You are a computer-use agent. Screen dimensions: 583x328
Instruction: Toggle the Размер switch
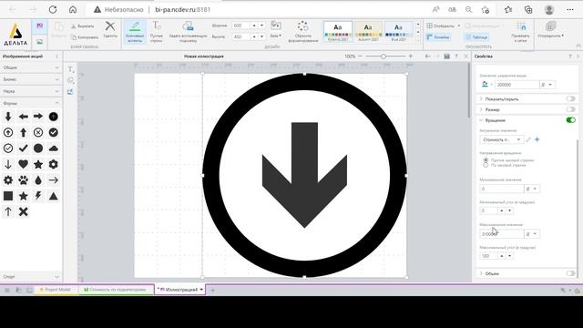coord(571,109)
